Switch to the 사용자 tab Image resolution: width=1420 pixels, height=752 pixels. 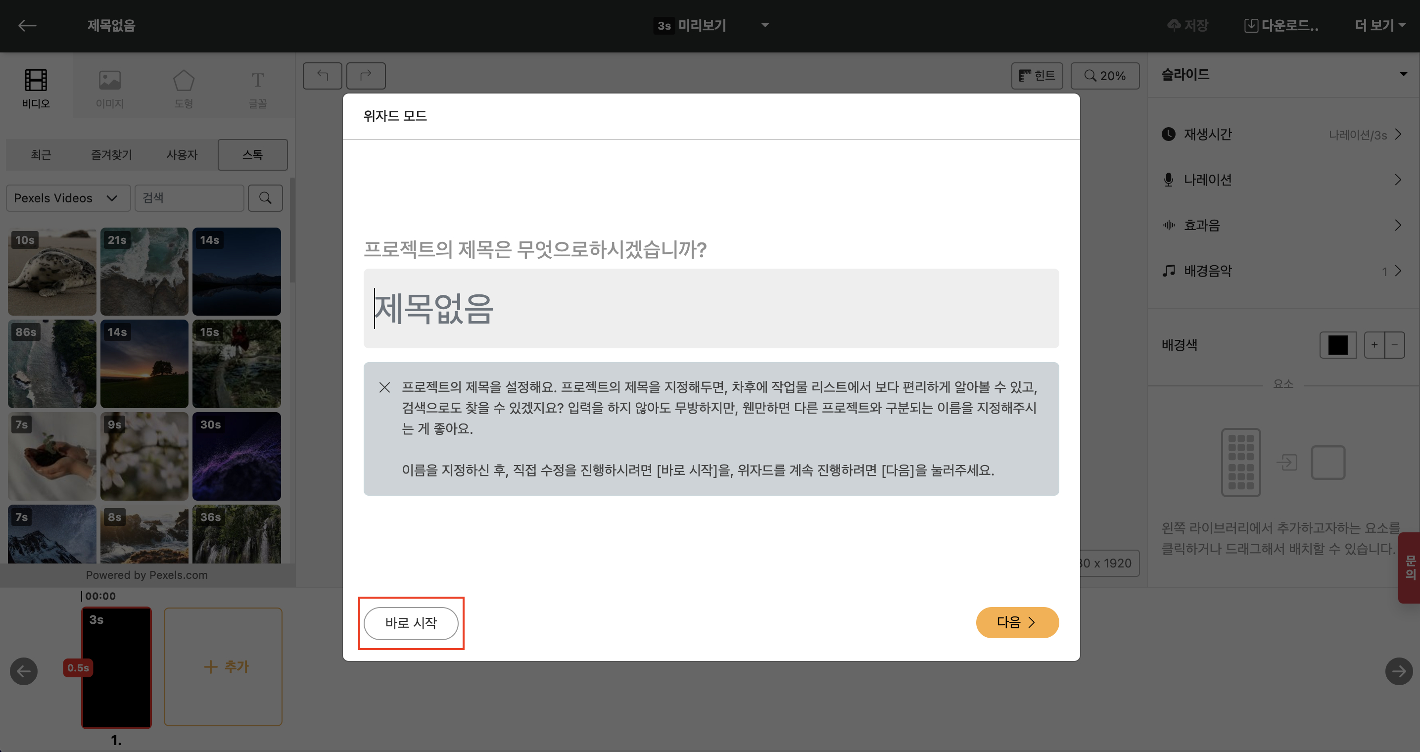[182, 155]
